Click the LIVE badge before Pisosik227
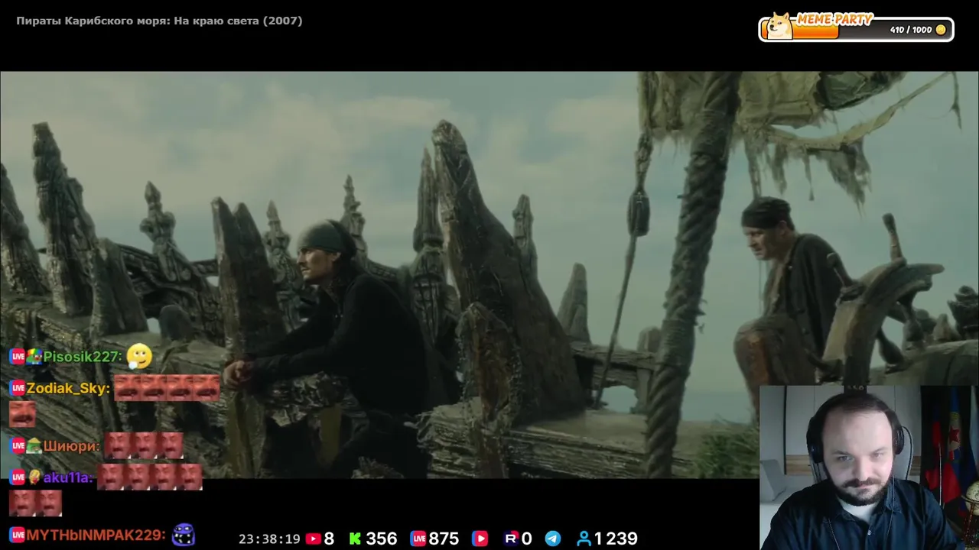Image resolution: width=979 pixels, height=550 pixels. pyautogui.click(x=17, y=357)
